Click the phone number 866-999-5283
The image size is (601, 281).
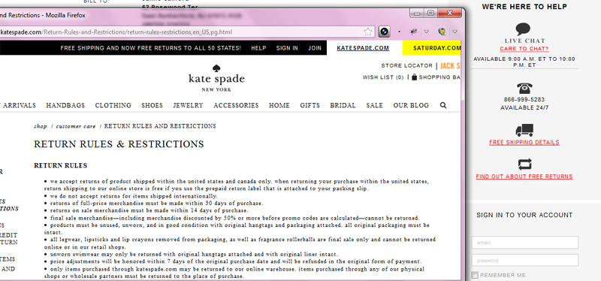coord(524,99)
